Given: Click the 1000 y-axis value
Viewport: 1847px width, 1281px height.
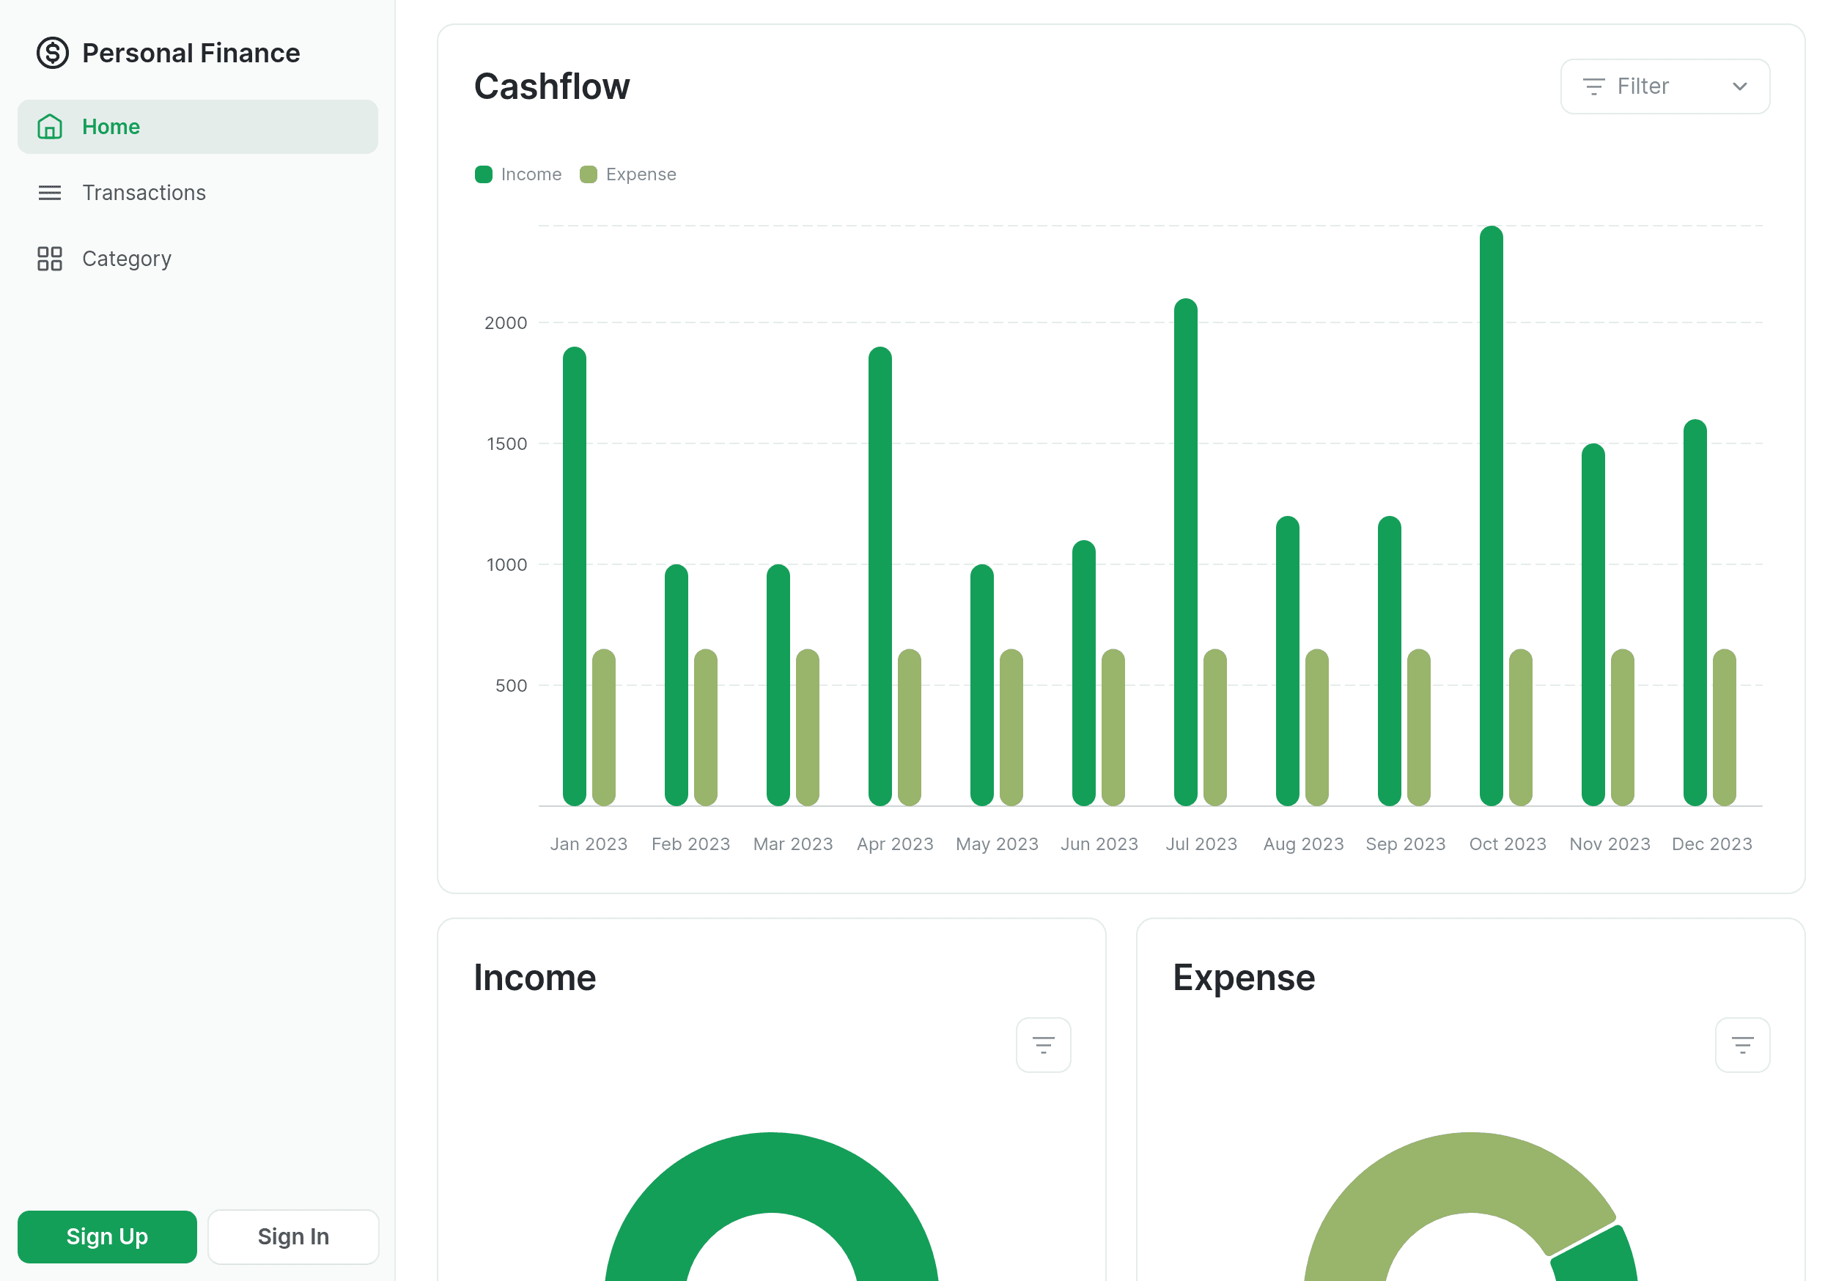Looking at the screenshot, I should pyautogui.click(x=506, y=564).
